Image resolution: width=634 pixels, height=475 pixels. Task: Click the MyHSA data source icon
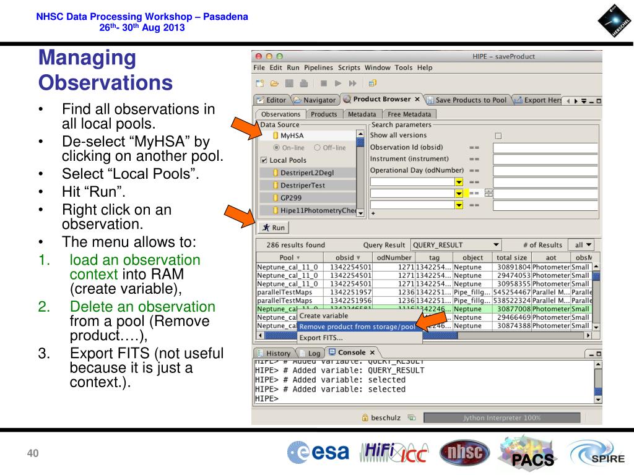(x=276, y=135)
